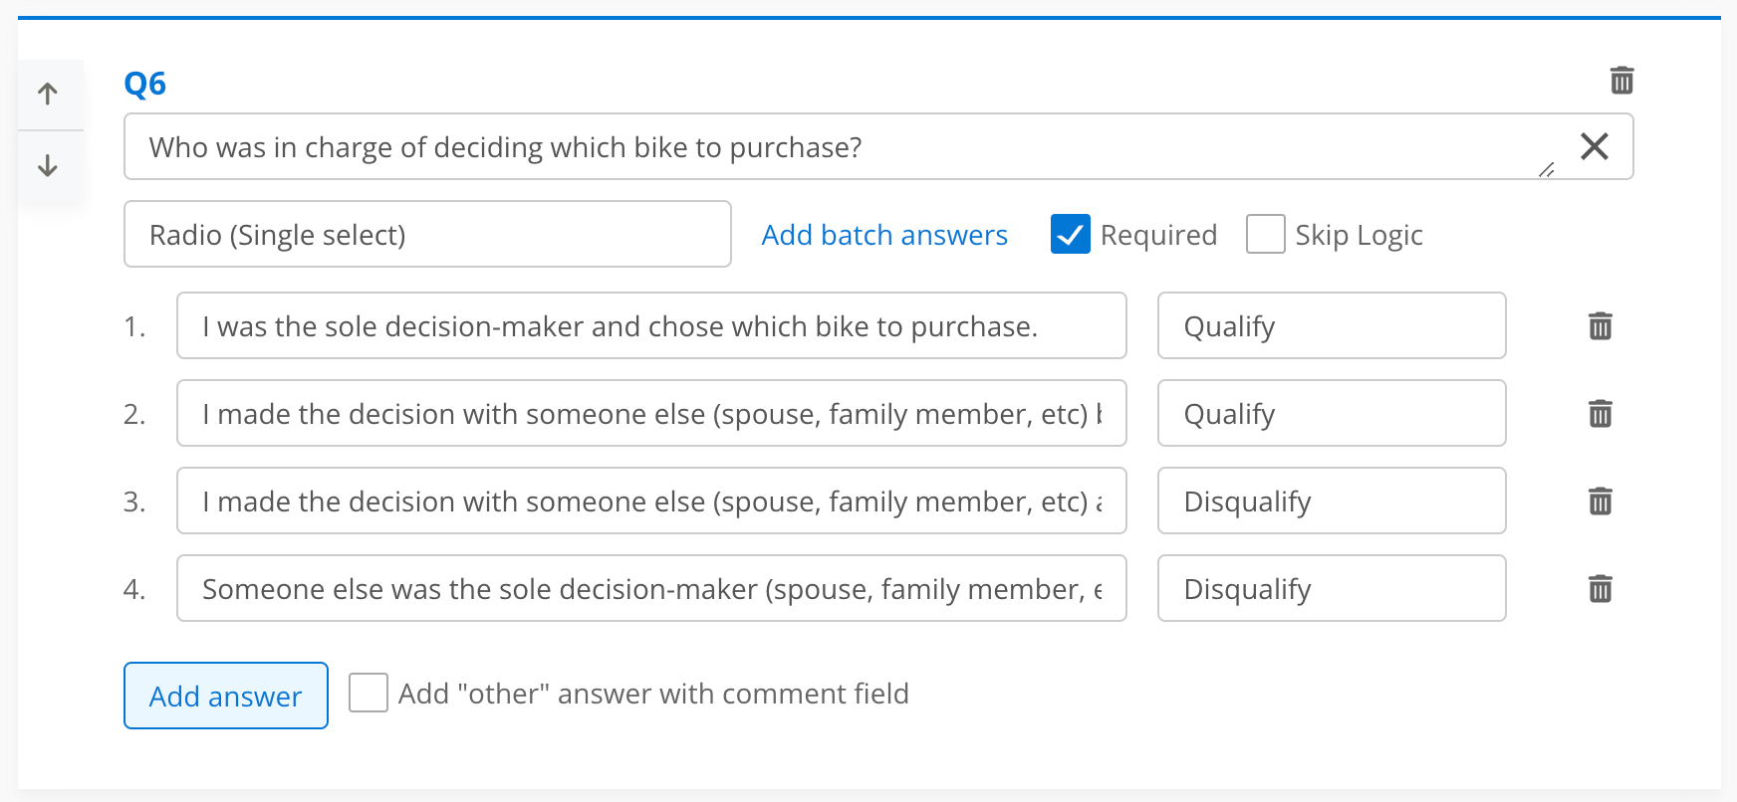Open the Qualify dropdown for answer 1
Viewport: 1737px width, 802px height.
(x=1331, y=325)
